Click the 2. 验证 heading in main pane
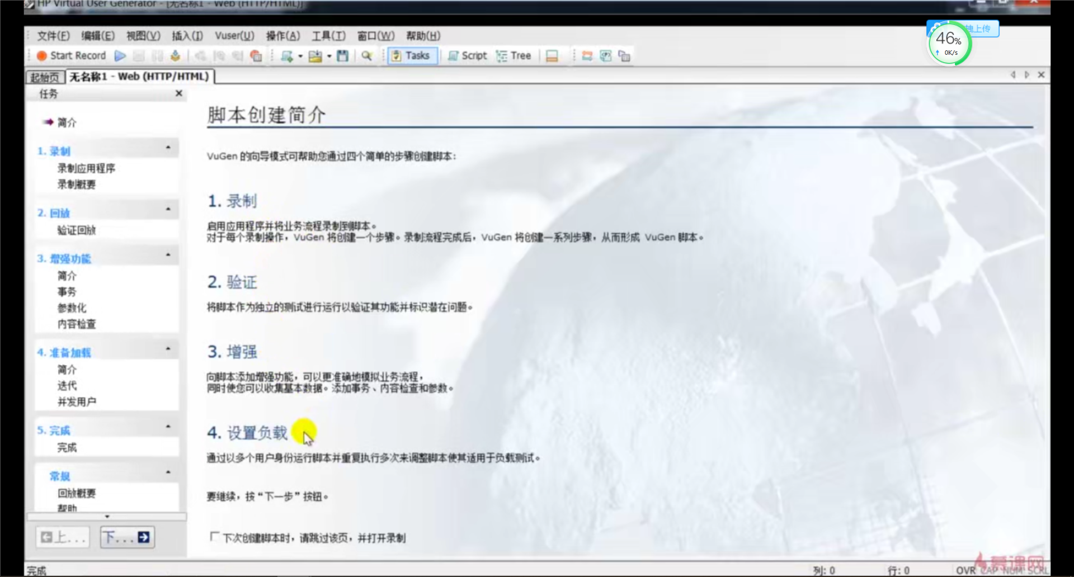Viewport: 1074px width, 577px height. click(x=232, y=282)
